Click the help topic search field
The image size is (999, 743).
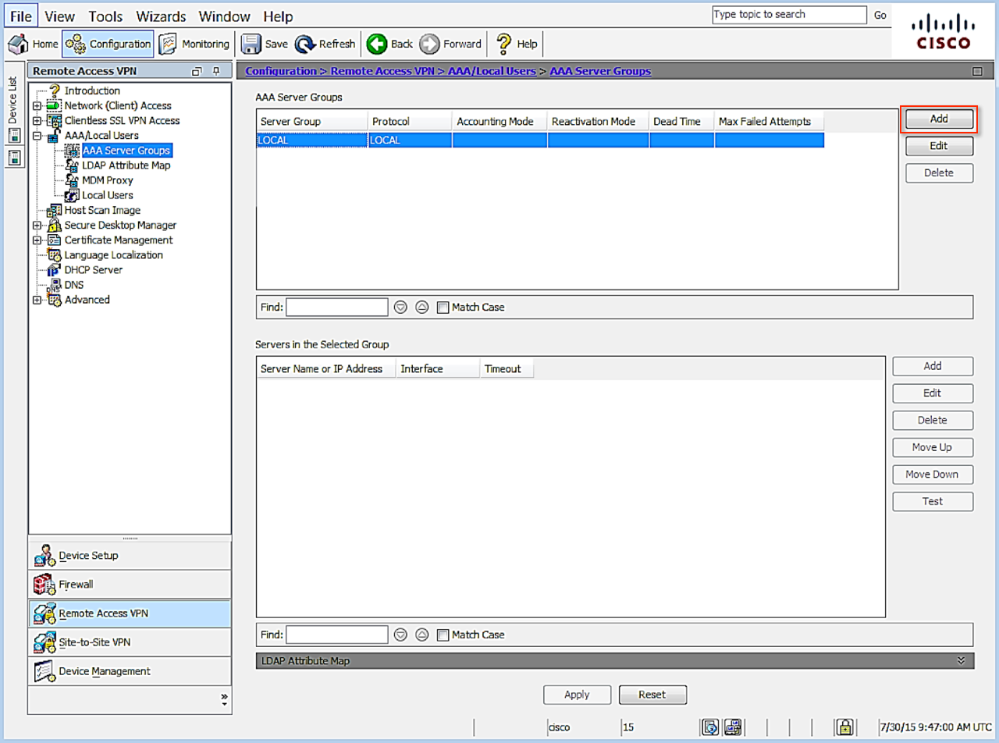[x=788, y=15]
